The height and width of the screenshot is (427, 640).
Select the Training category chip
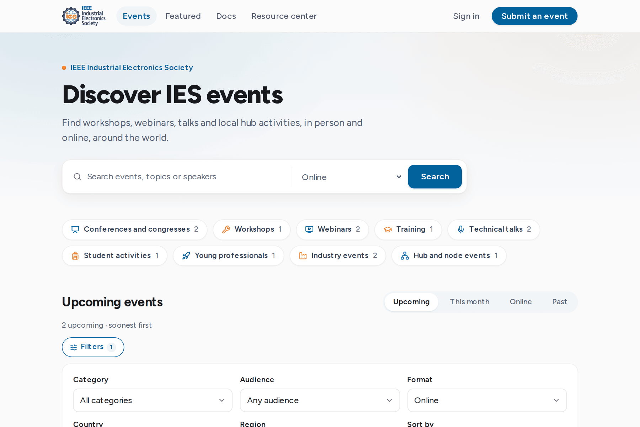[408, 230]
